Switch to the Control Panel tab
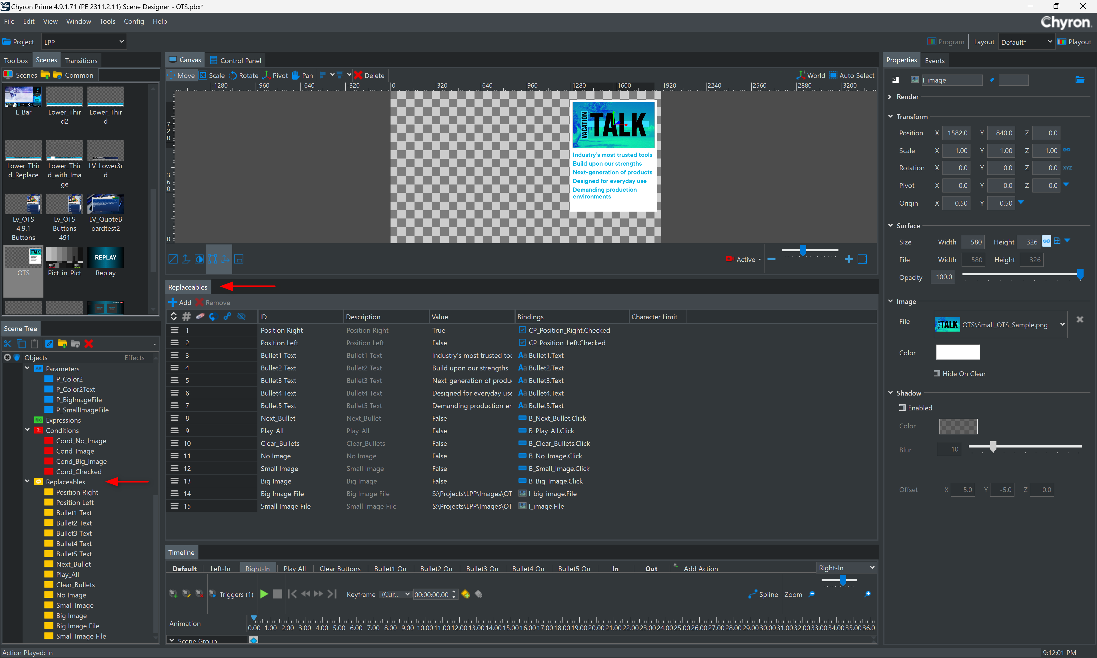 (x=235, y=60)
